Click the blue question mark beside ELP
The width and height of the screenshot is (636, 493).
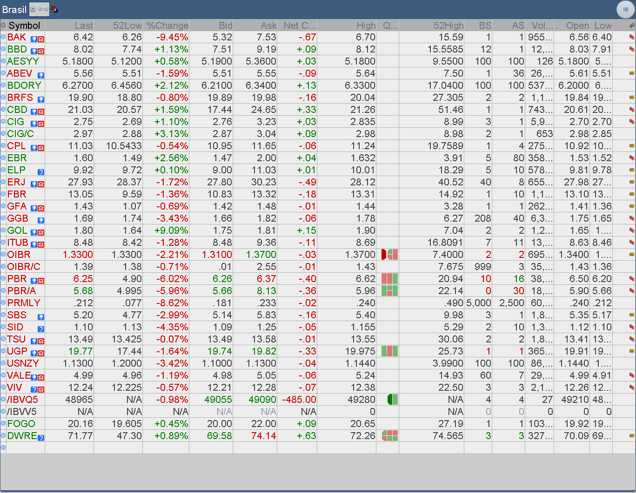(x=41, y=172)
